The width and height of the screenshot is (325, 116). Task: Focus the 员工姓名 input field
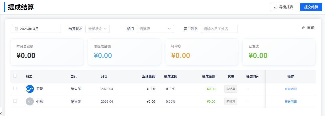(x=219, y=29)
